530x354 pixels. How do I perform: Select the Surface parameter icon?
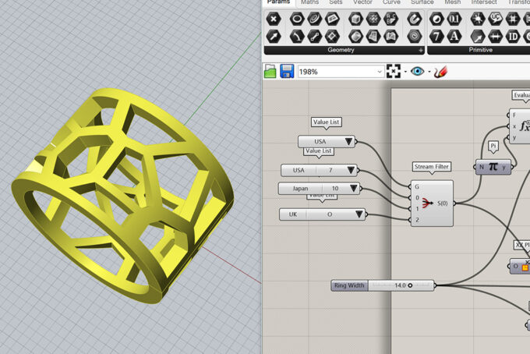pyautogui.click(x=373, y=36)
